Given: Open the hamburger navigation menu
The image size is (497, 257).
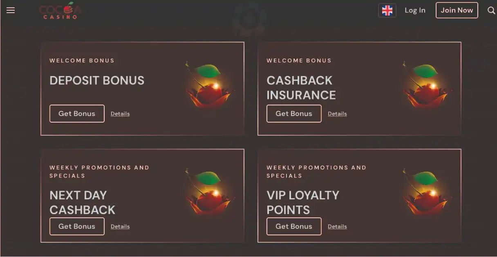Looking at the screenshot, I should (x=11, y=10).
